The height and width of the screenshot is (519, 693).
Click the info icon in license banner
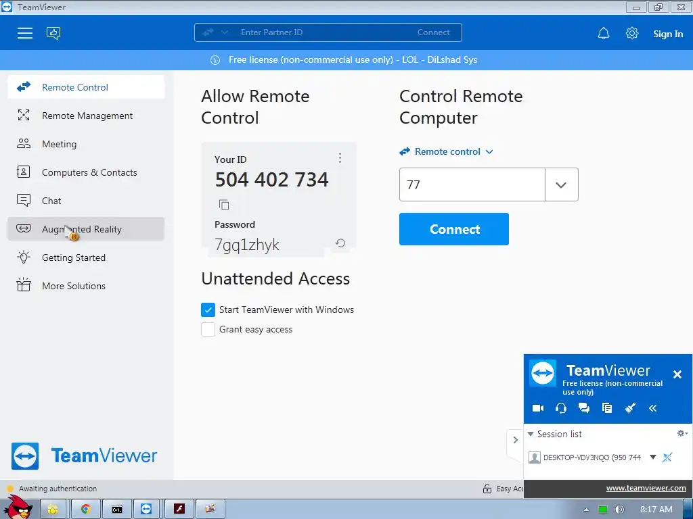pos(215,60)
